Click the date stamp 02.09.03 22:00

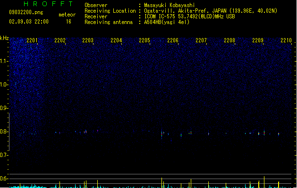(x=29, y=22)
